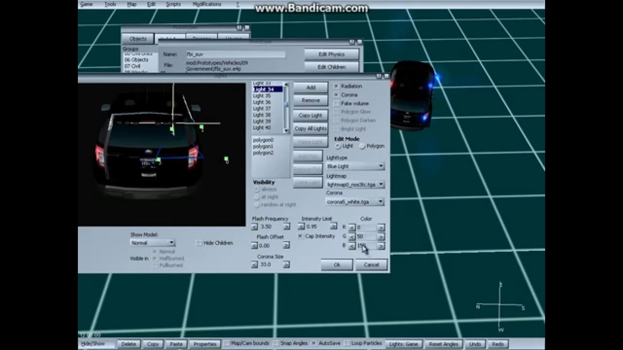Viewport: 623px width, 350px height.
Task: Click the Properties button in bottom toolbar
Action: pos(205,344)
